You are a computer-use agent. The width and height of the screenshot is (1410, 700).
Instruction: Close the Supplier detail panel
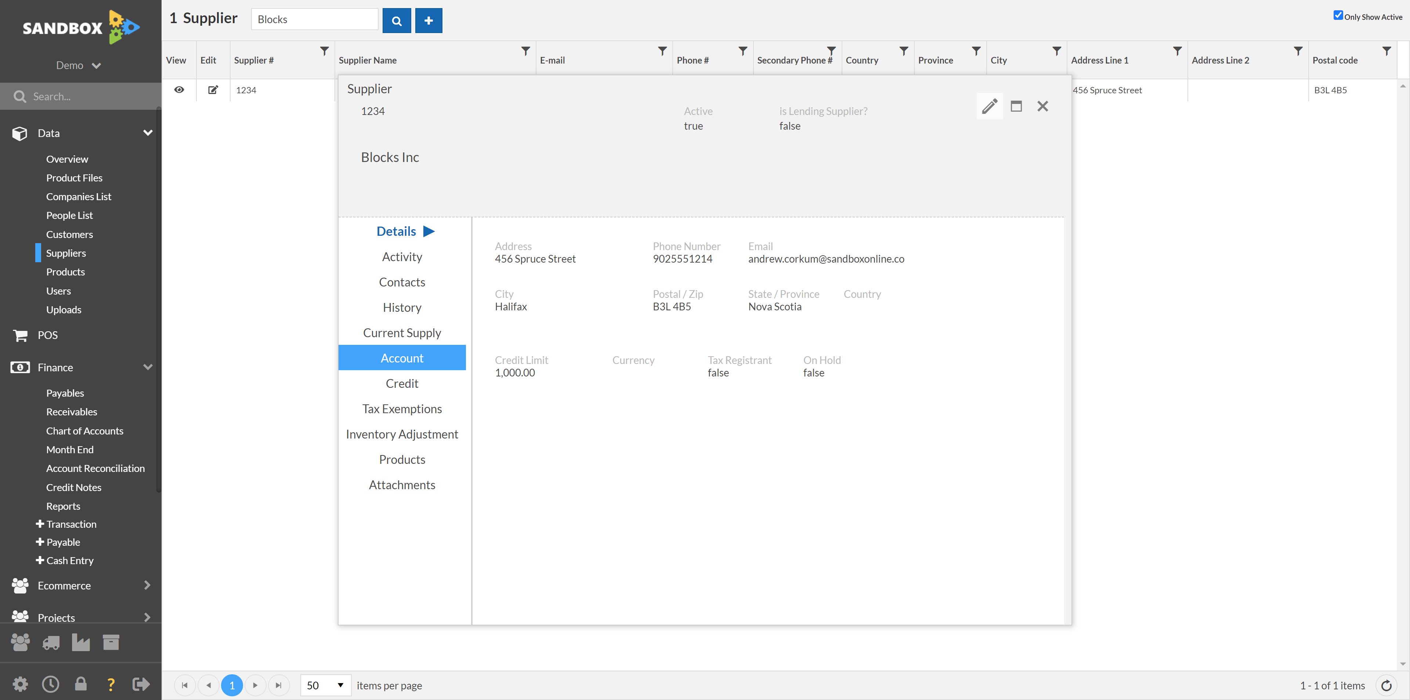(1043, 106)
